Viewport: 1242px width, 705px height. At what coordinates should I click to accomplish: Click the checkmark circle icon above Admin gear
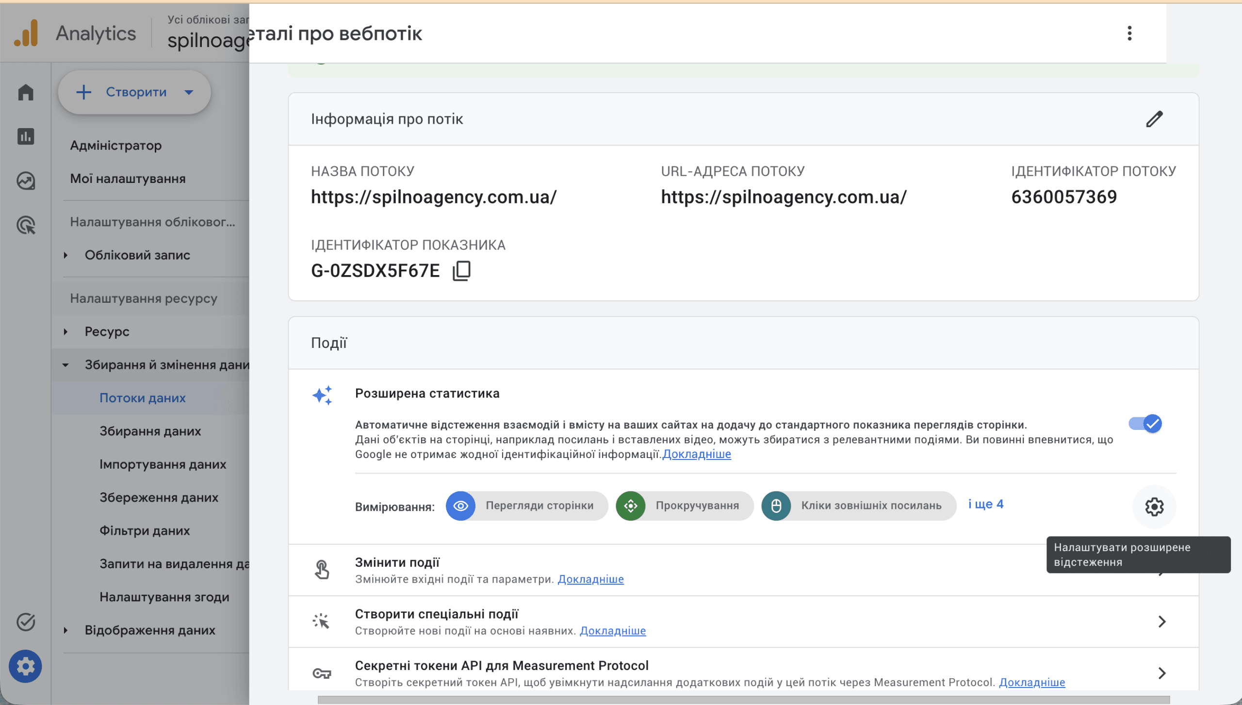point(26,622)
